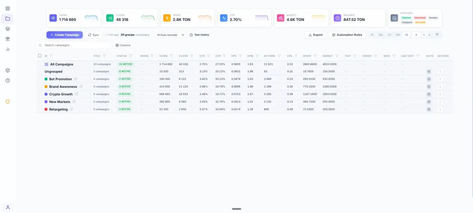The image size is (473, 213).
Task: Open the help question mark icon
Action: (x=8, y=80)
